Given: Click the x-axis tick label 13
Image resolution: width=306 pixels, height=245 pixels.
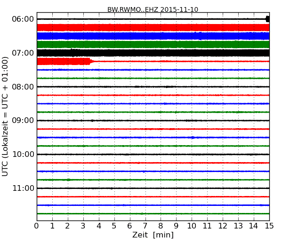Looking at the screenshot, I should coord(238,226).
